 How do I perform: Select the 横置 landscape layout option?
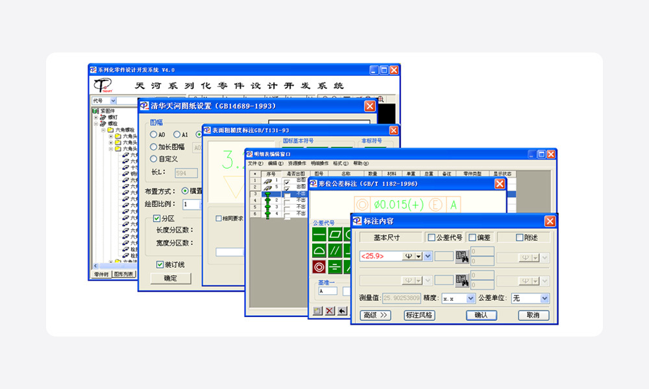[185, 191]
